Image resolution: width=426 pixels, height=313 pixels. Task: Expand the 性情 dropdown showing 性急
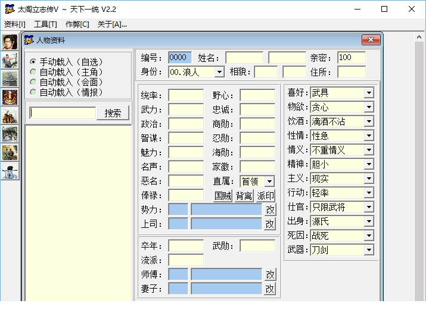coord(369,136)
